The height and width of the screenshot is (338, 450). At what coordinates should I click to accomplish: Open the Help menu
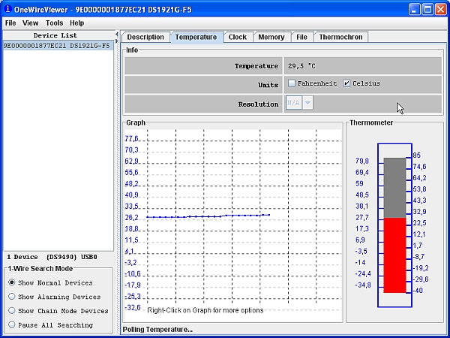(x=77, y=23)
